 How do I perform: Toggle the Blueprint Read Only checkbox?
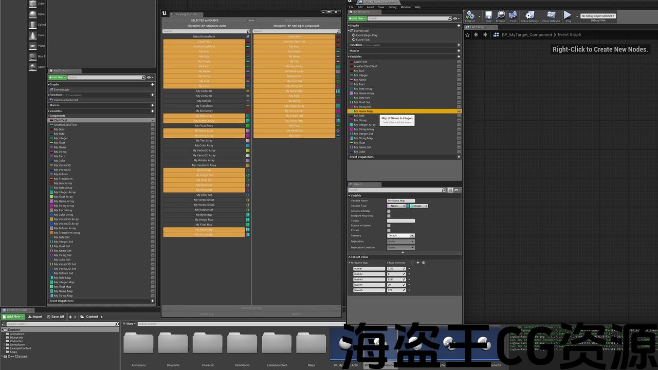389,216
